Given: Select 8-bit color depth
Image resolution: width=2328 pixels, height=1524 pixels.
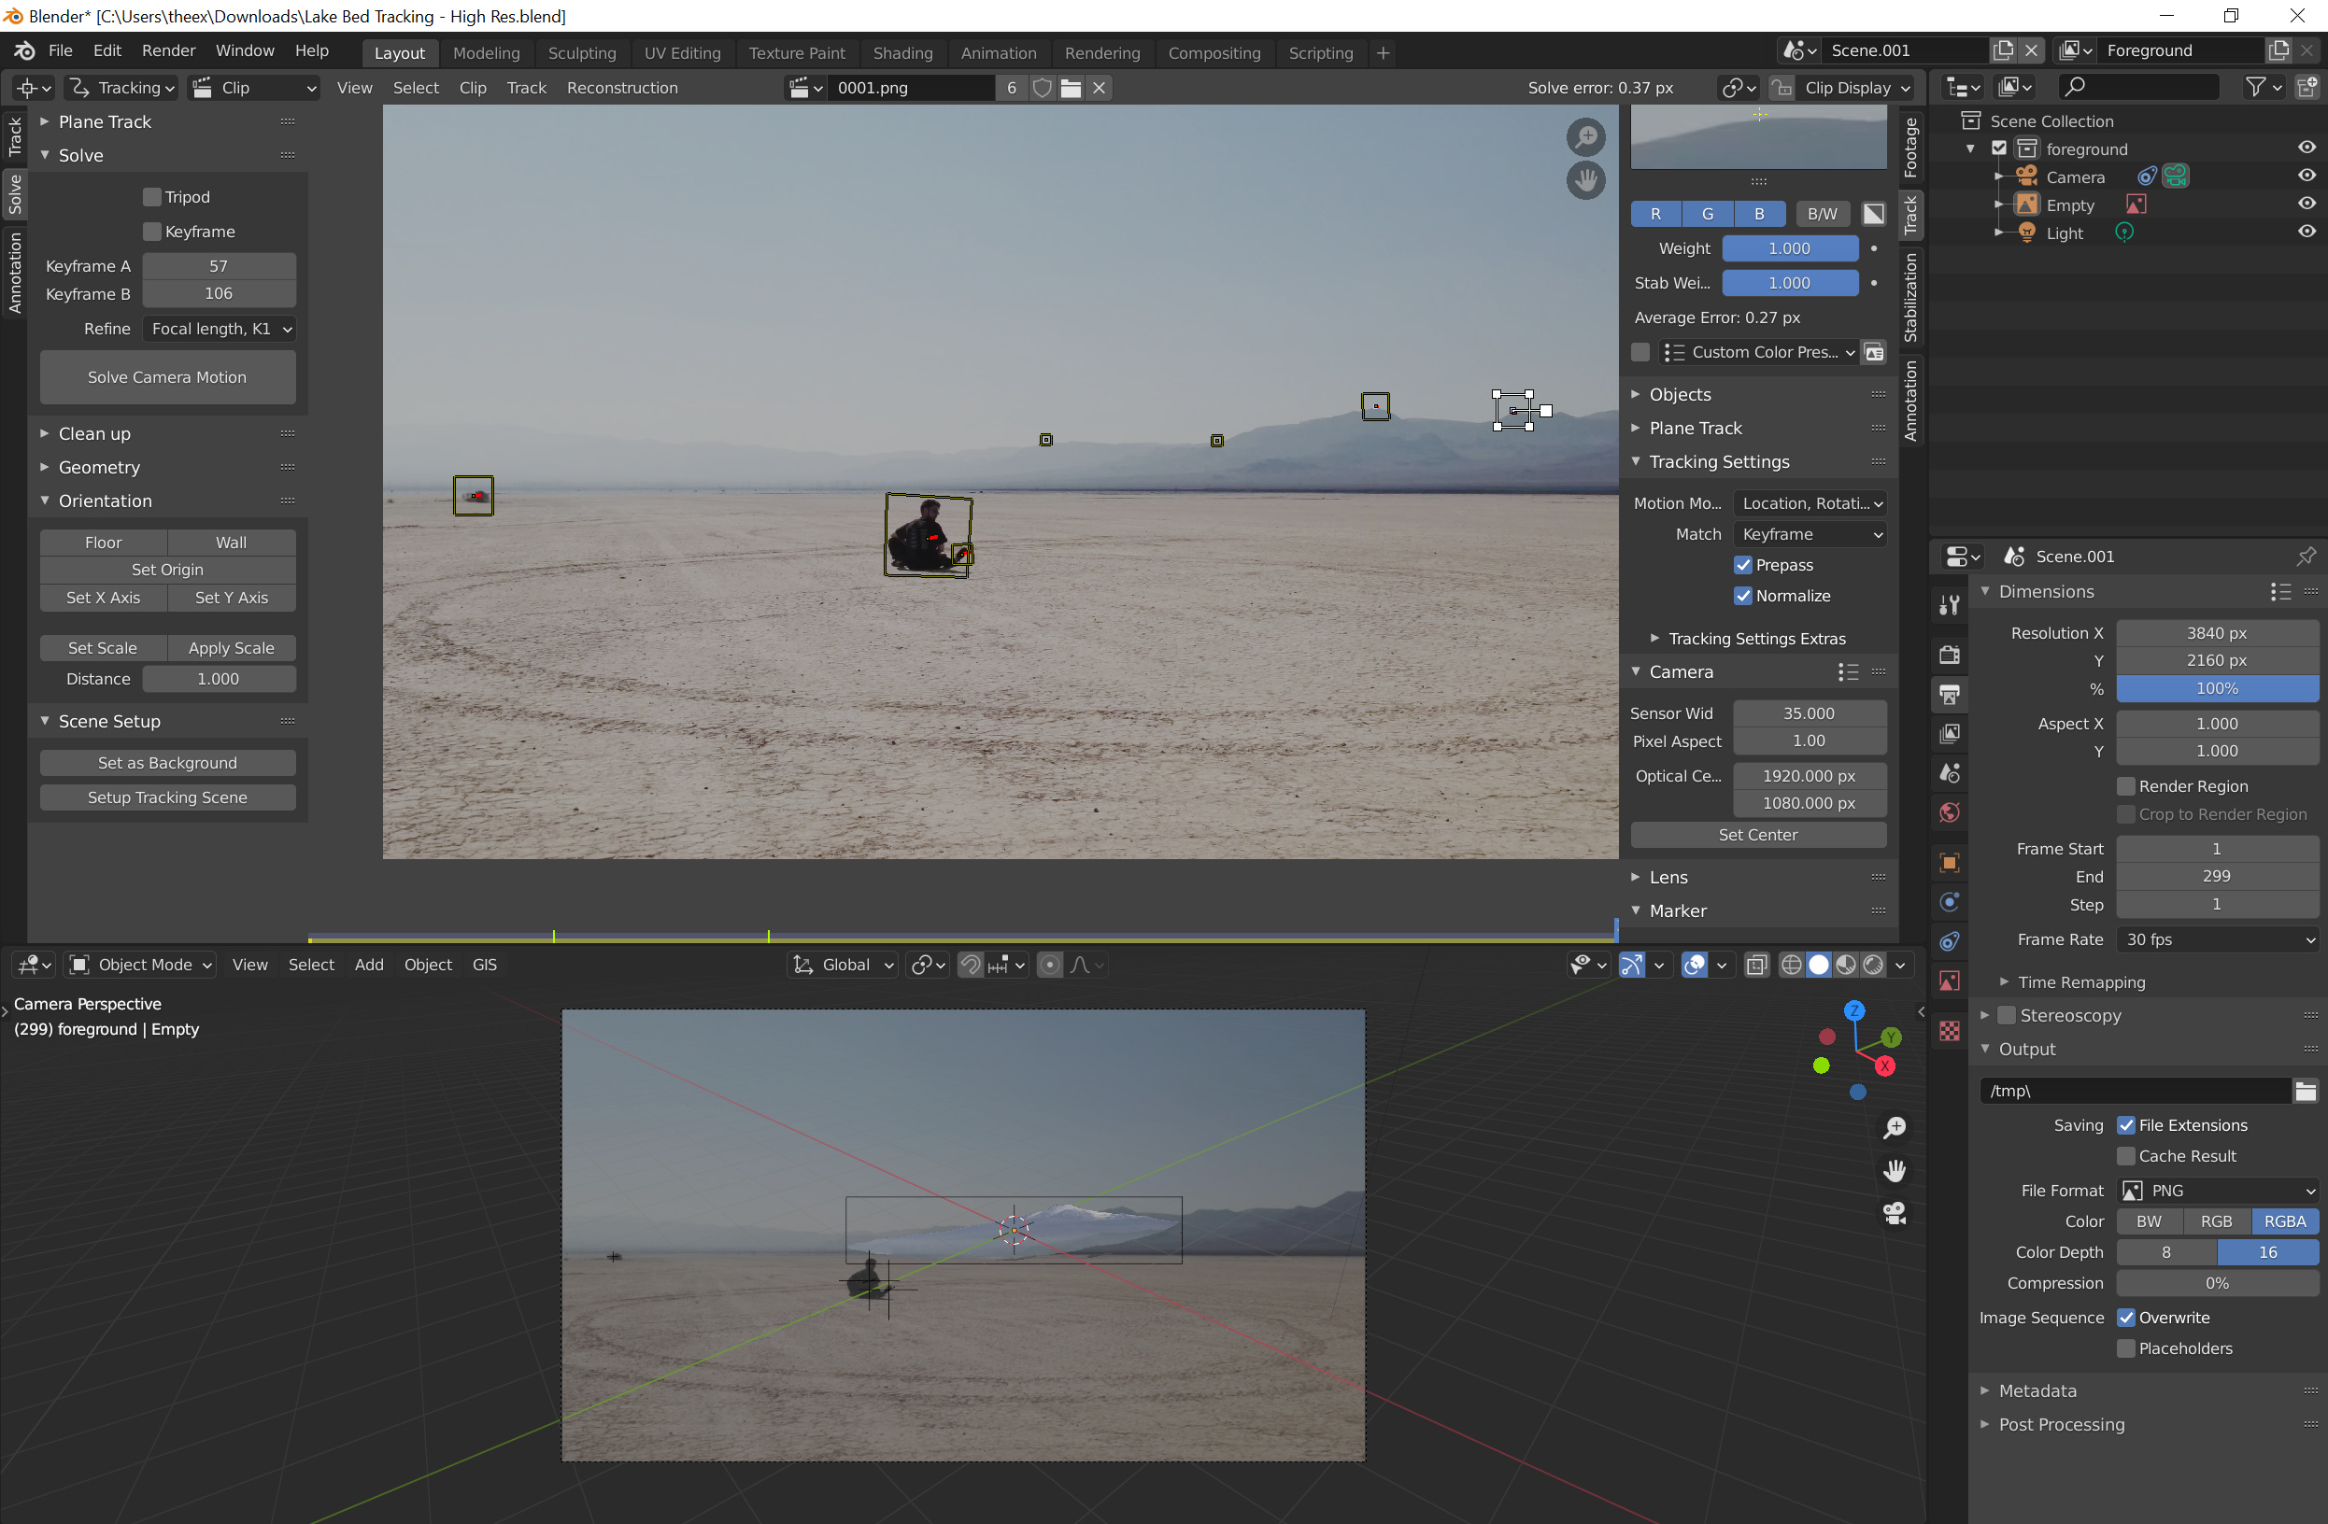Looking at the screenshot, I should coord(2166,1252).
